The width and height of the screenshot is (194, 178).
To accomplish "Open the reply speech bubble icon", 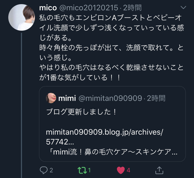I will 44,170.
